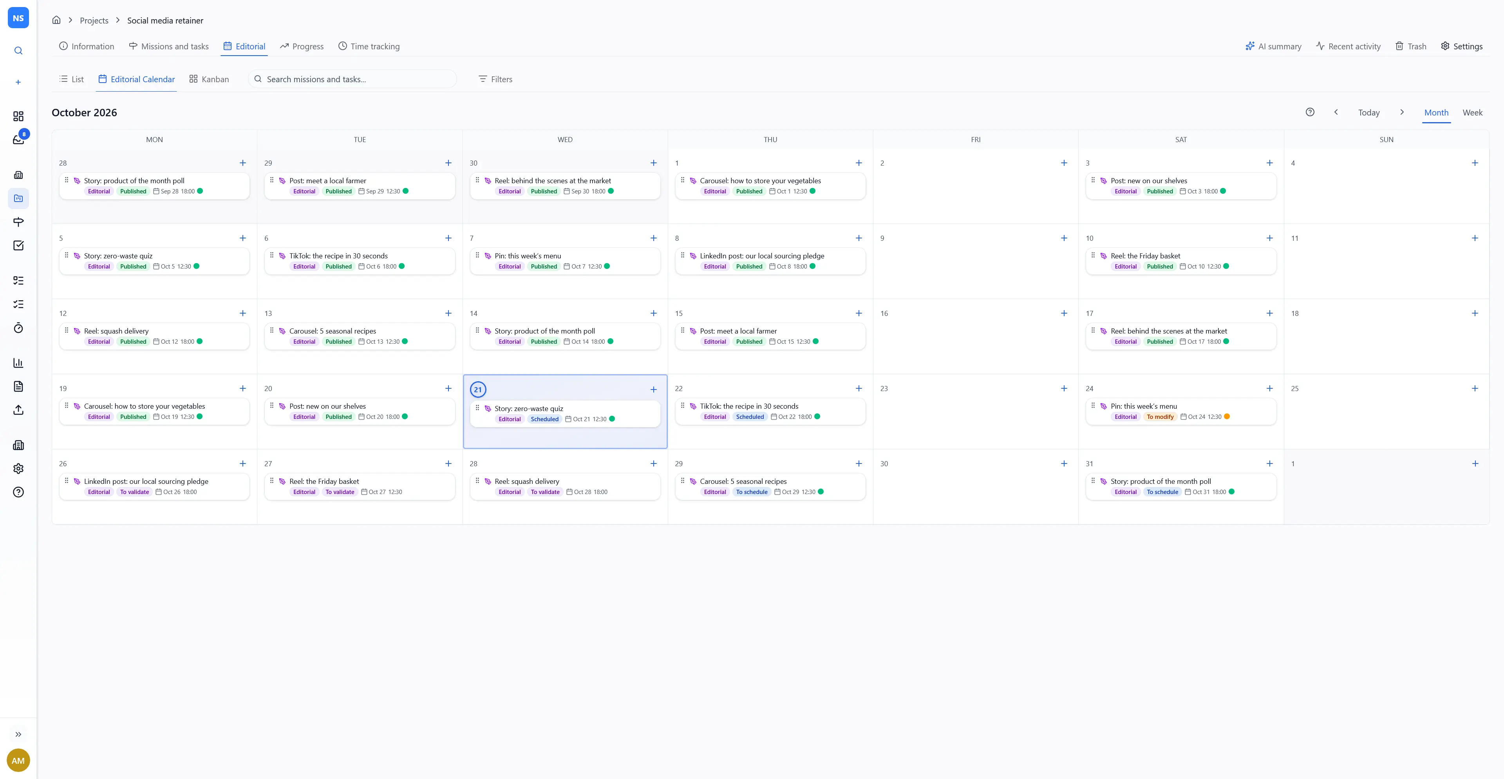Open inbox icon with 8 badge
The image size is (1504, 779).
[x=18, y=139]
